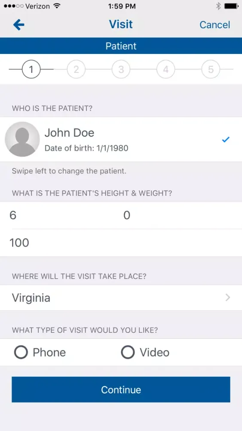
Task: Go to step 3 in progress
Action: pyautogui.click(x=121, y=69)
